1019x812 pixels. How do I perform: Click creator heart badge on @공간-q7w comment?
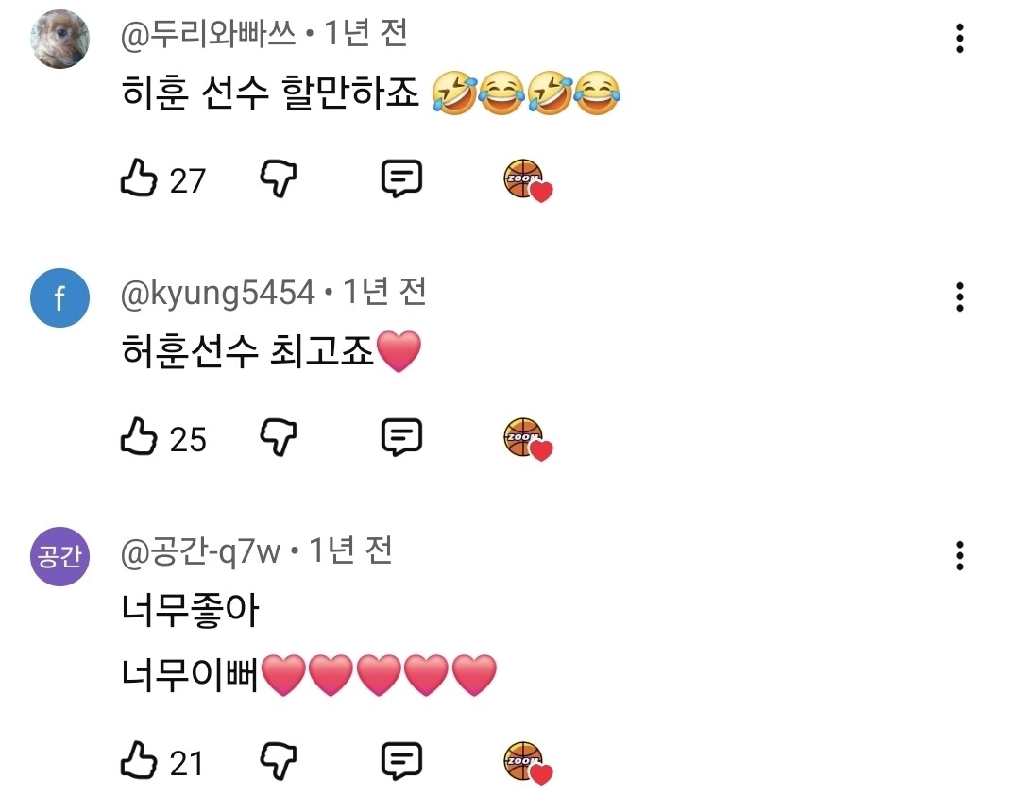(528, 763)
